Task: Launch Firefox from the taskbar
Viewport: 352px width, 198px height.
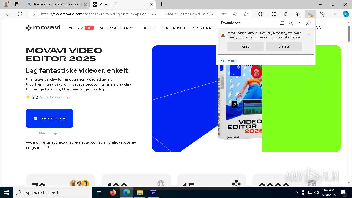Action: [113, 193]
